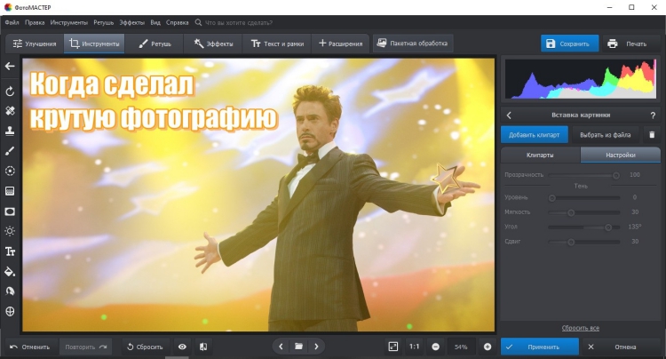Select the correction brush tool
666x359 pixels.
[10, 150]
